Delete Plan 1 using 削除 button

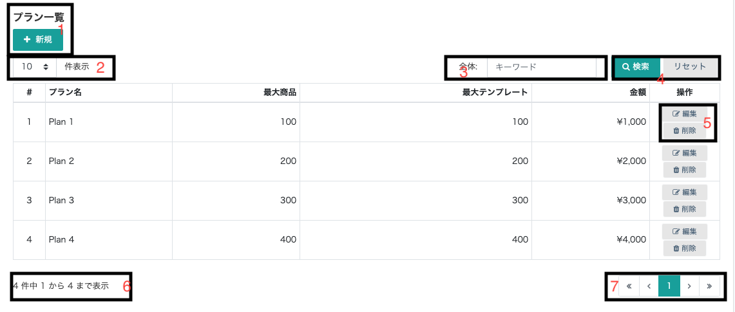coord(684,131)
